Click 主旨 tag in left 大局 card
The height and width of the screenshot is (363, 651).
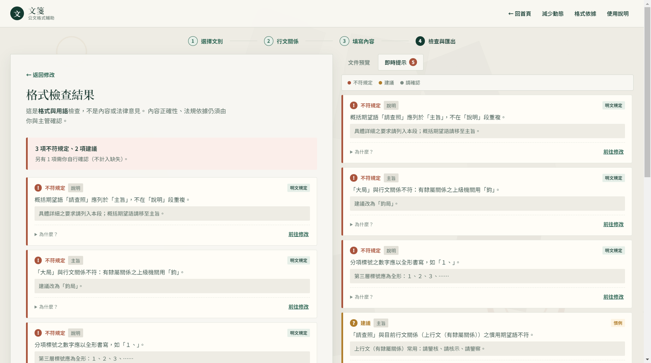76,260
